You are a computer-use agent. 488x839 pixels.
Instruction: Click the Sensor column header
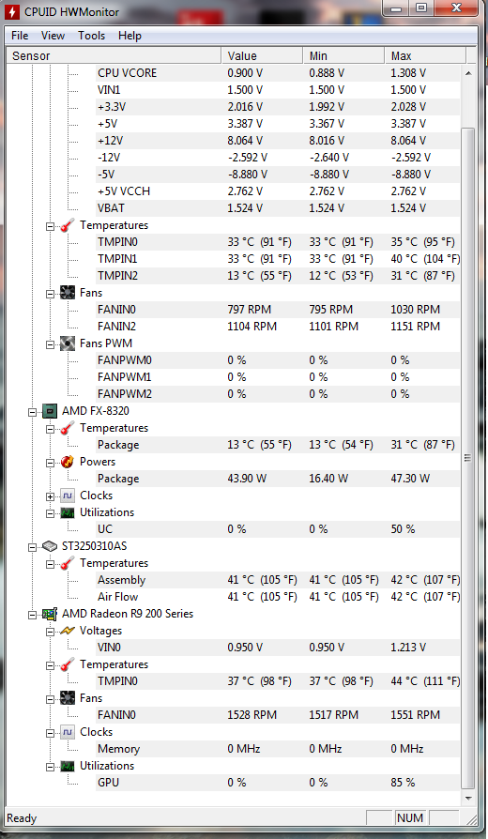coord(114,55)
